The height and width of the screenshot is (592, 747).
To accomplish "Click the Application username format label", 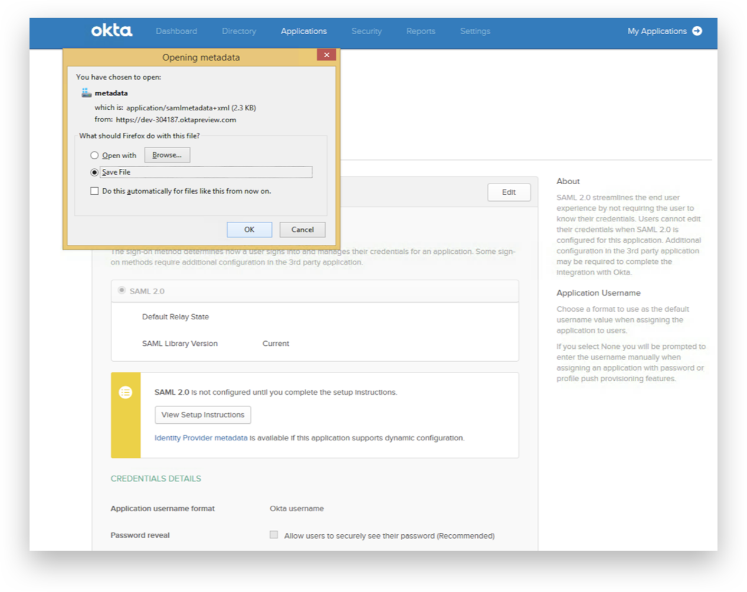I will 163,508.
